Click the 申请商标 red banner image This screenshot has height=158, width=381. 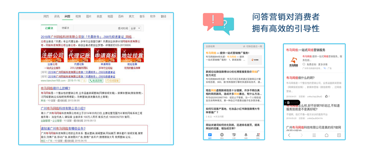point(106,55)
